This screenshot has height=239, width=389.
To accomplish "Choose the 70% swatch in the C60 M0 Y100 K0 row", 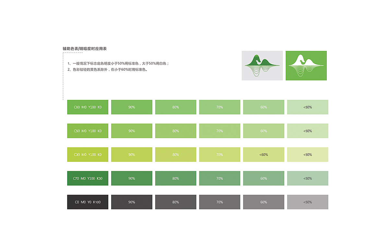I will [x=220, y=107].
